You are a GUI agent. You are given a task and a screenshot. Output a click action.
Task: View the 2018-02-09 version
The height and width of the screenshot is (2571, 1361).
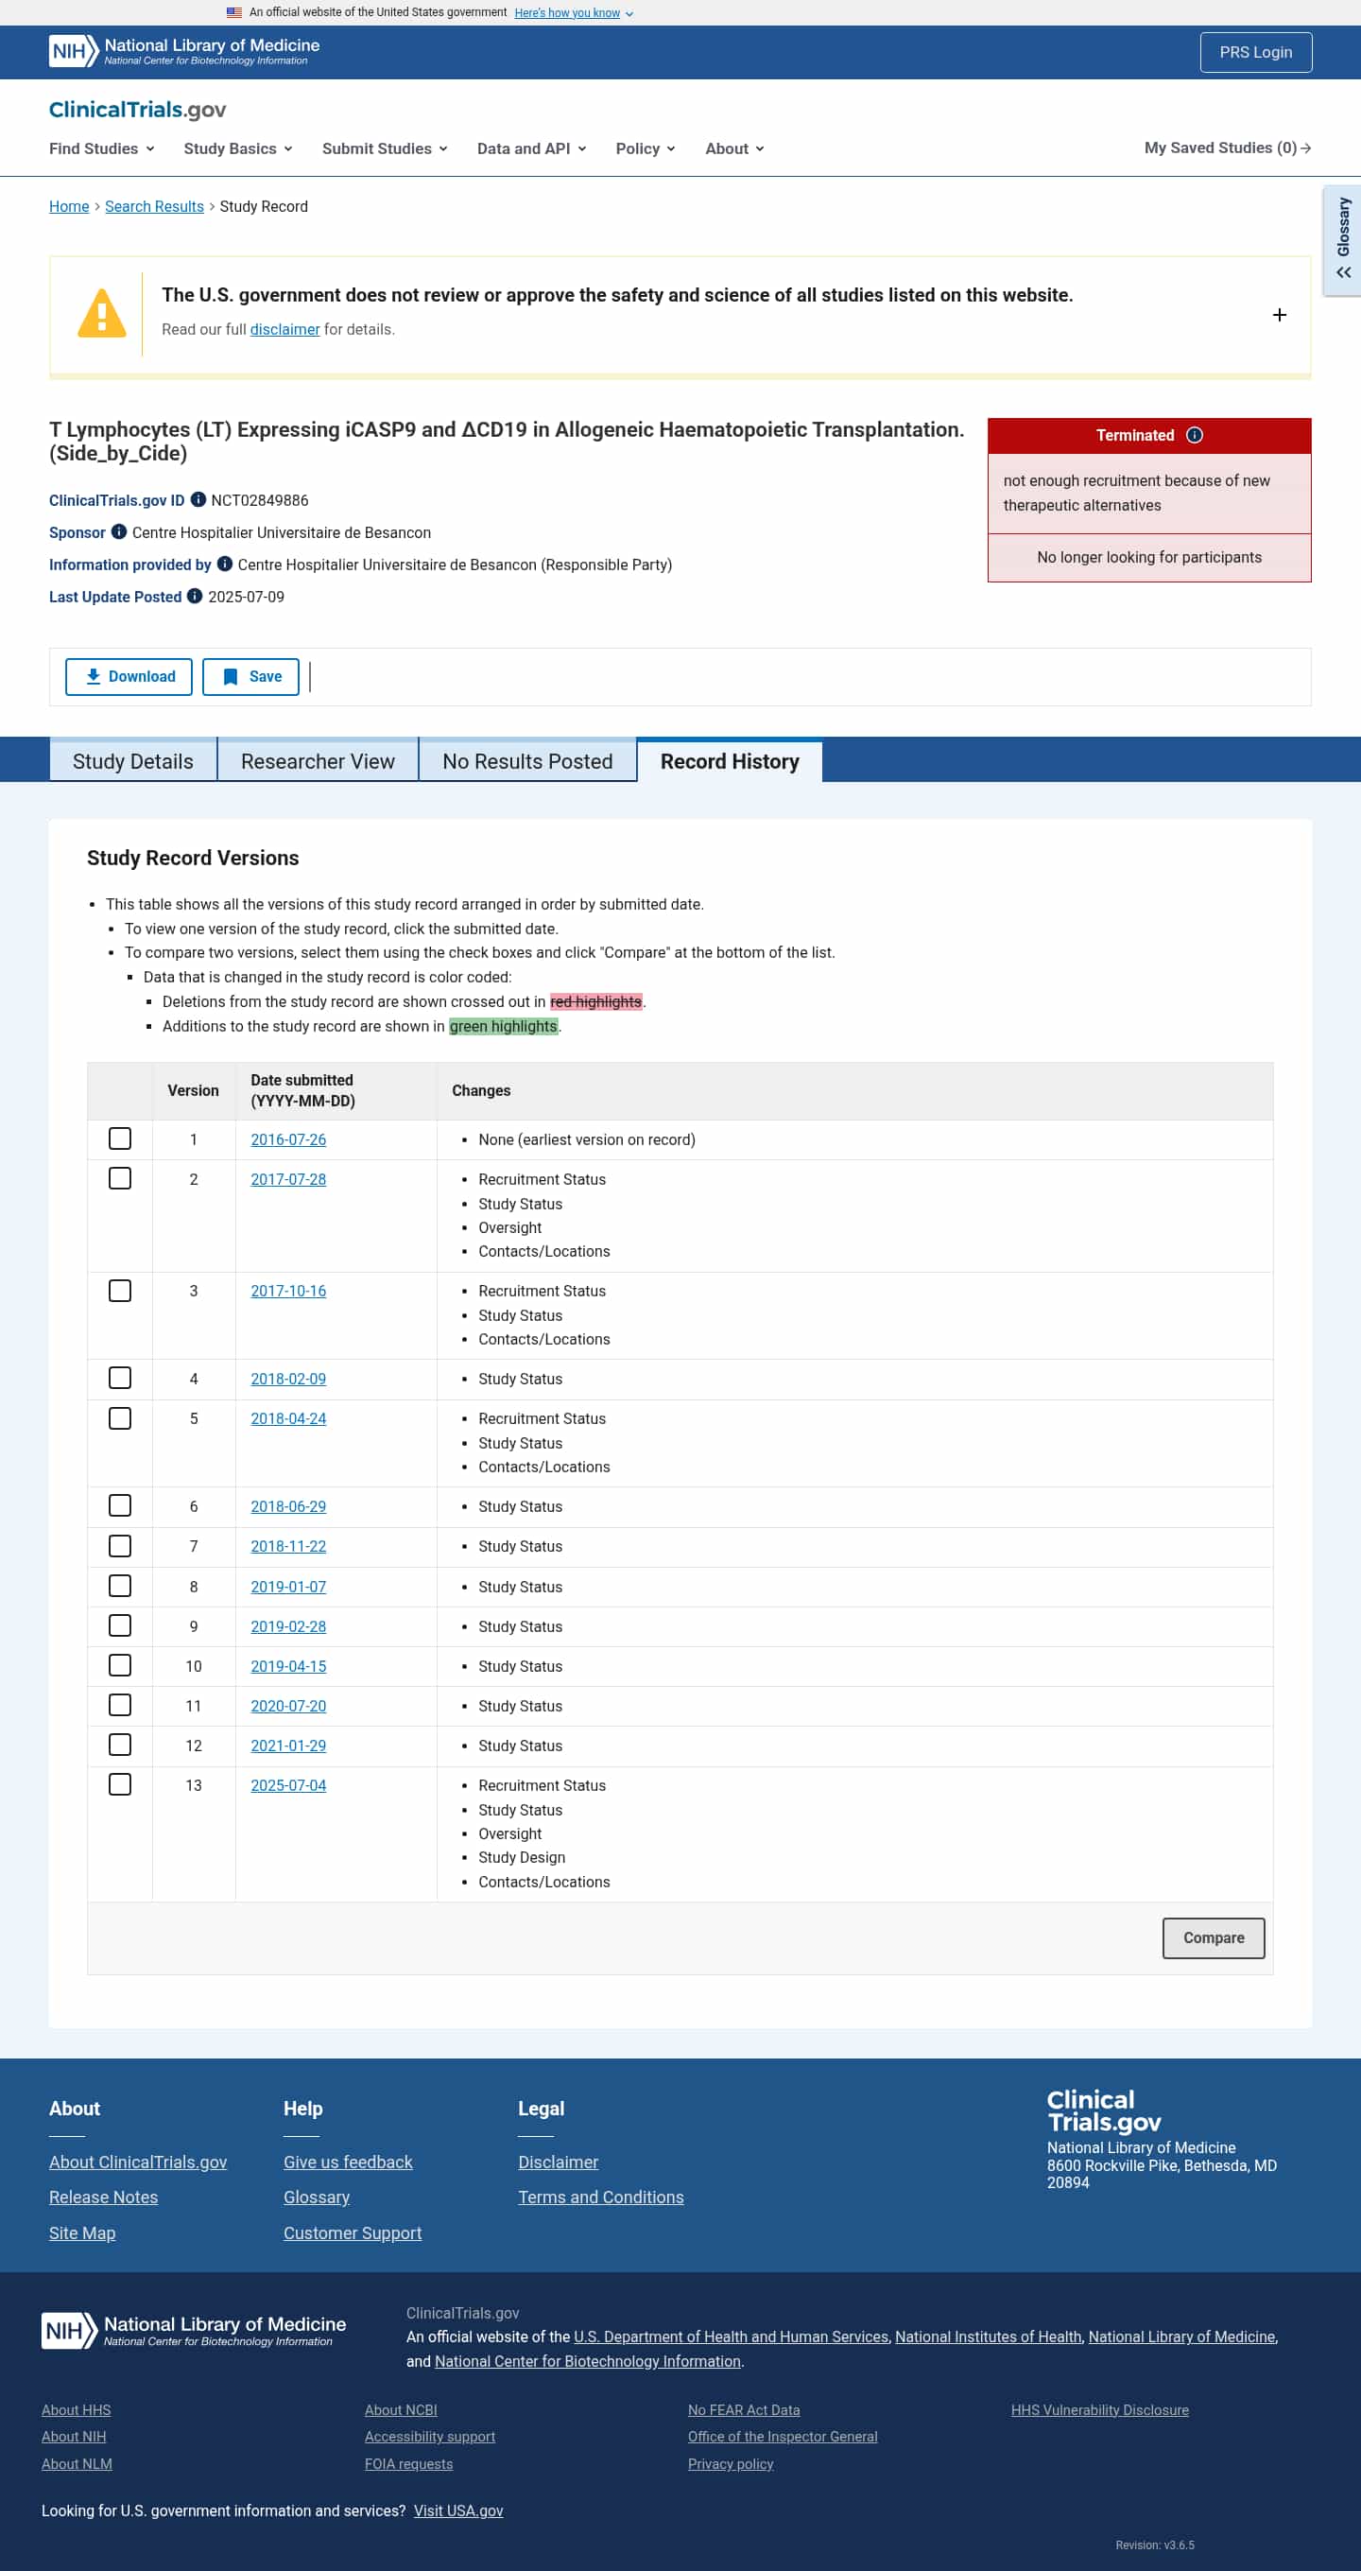click(288, 1380)
